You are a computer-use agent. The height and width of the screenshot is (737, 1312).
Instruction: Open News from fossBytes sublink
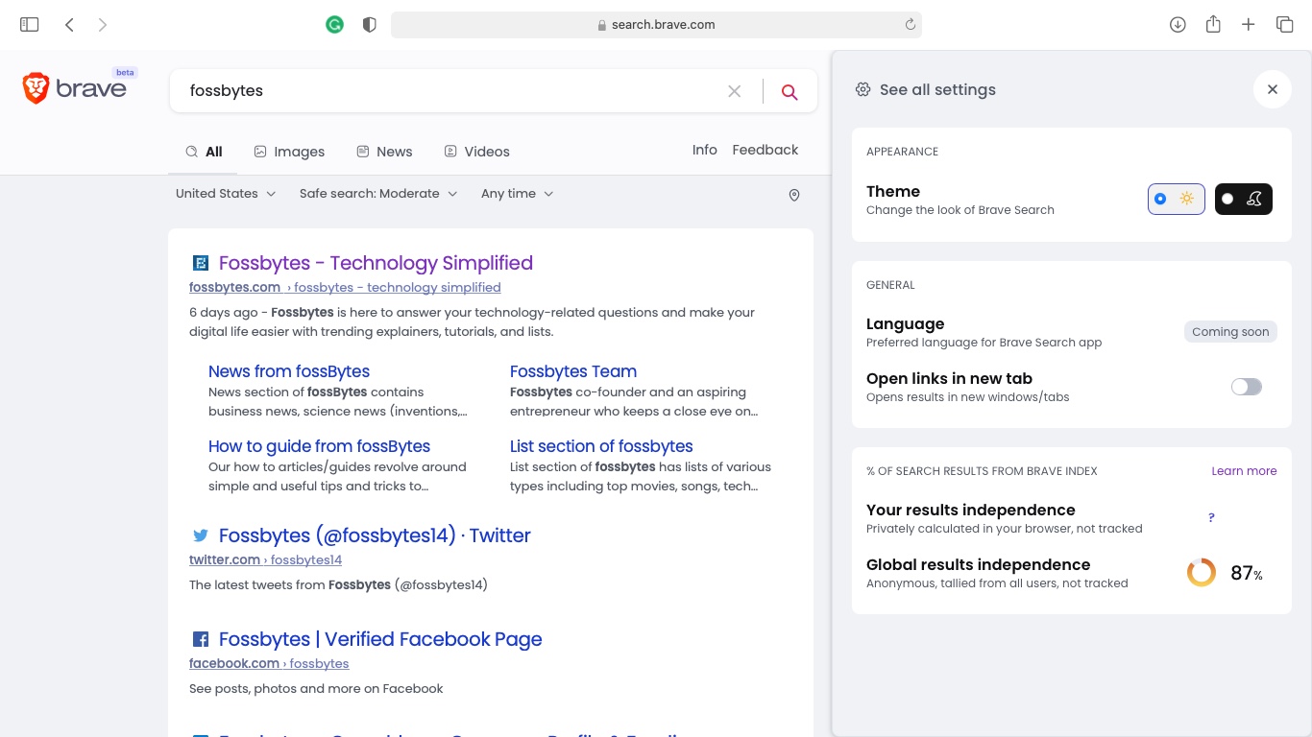point(289,371)
